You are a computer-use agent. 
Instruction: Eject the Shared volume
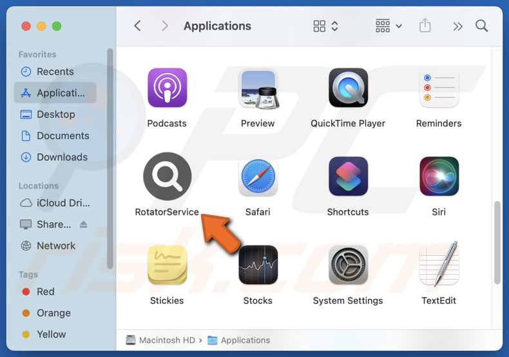(83, 224)
